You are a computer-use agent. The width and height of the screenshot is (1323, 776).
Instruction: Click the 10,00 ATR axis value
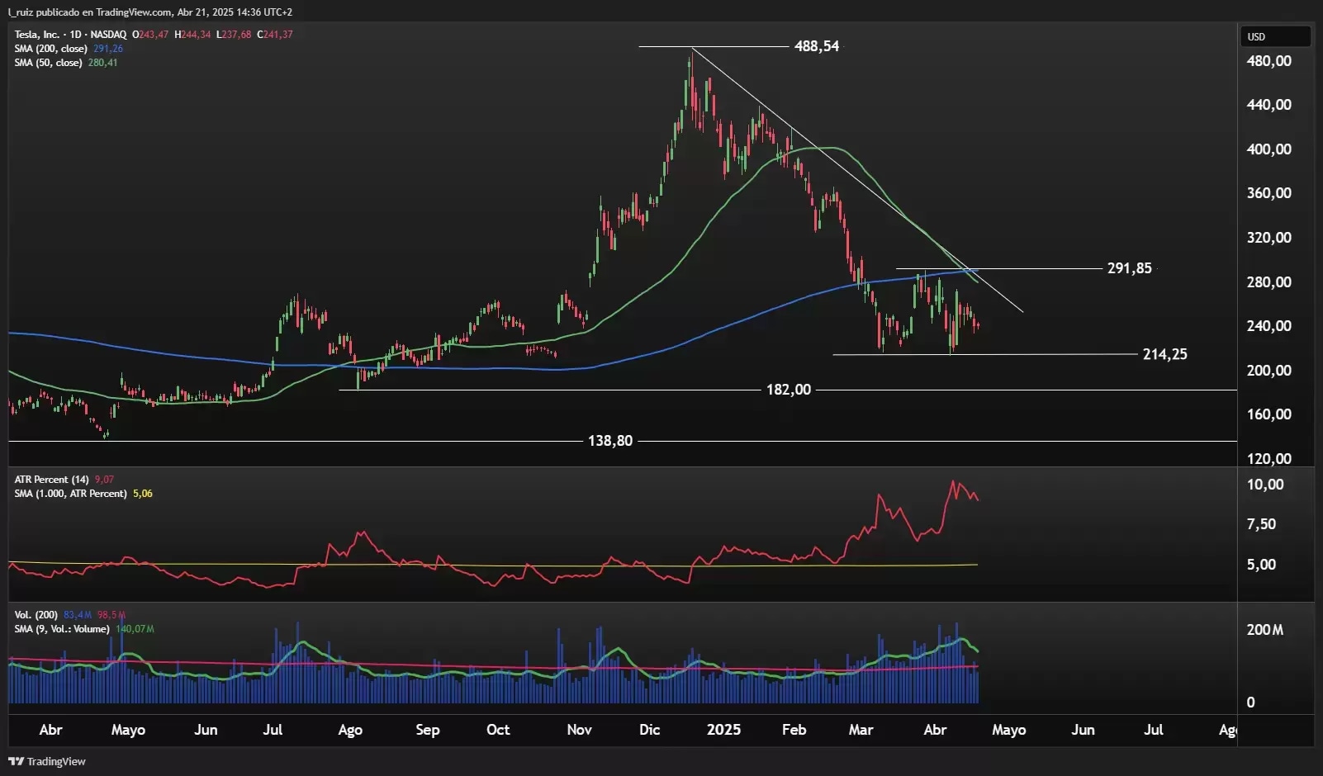1265,485
